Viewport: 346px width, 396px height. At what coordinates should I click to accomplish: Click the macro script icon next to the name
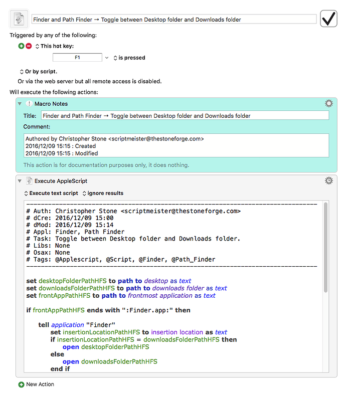coord(19,19)
